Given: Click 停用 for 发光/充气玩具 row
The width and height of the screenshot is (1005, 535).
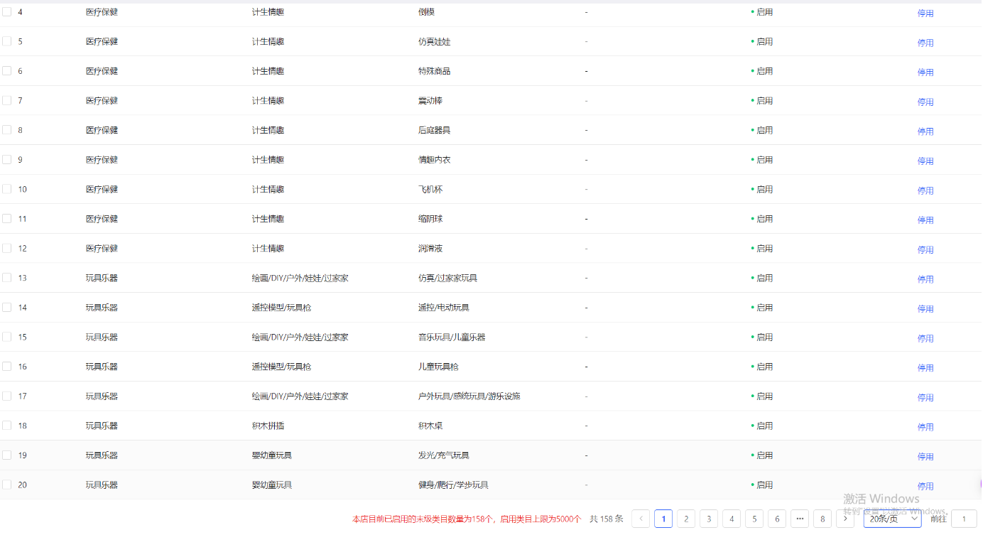Looking at the screenshot, I should pos(925,456).
